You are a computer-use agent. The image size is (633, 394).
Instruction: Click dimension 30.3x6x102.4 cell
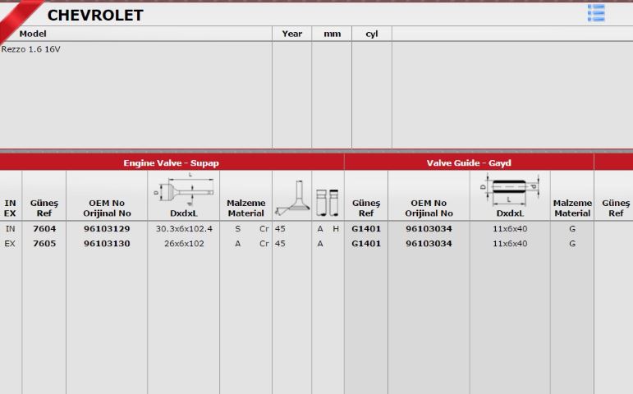pyautogui.click(x=184, y=229)
